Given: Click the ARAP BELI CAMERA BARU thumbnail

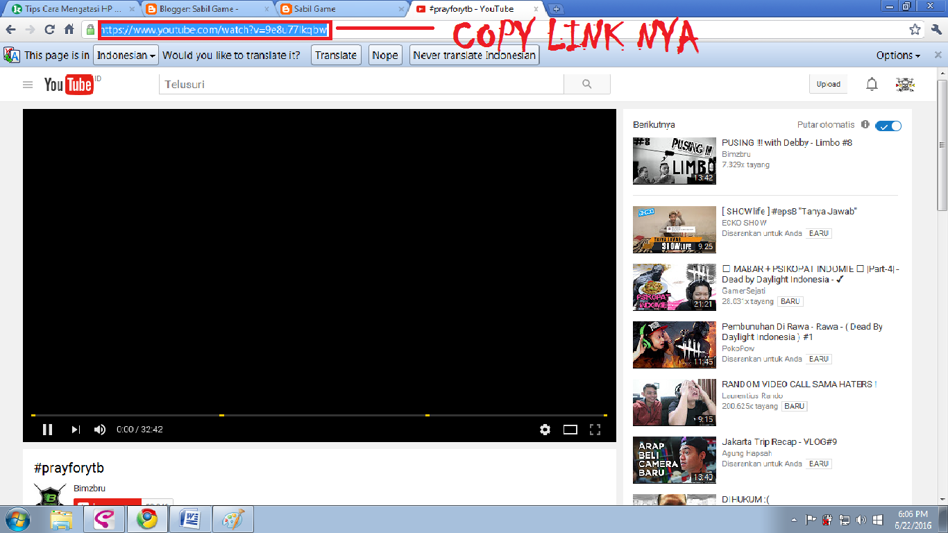Looking at the screenshot, I should tap(674, 459).
